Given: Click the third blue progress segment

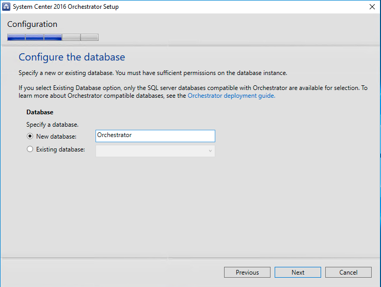Looking at the screenshot, I should pyautogui.click(x=53, y=37).
